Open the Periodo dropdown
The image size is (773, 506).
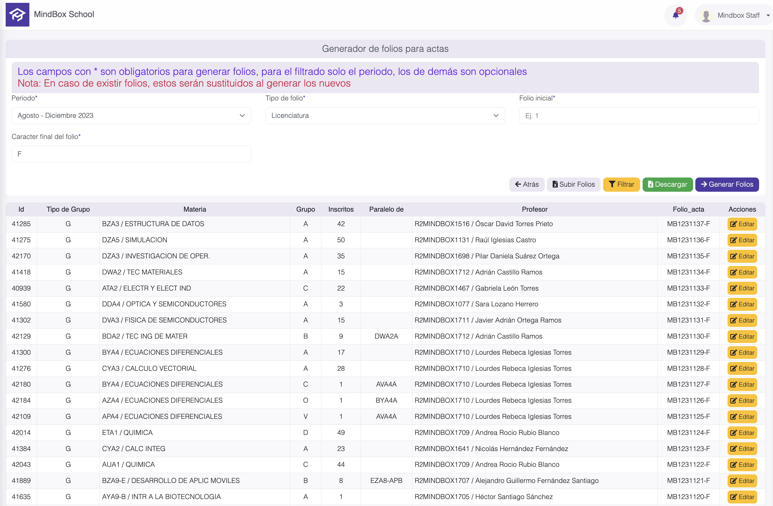coord(131,116)
